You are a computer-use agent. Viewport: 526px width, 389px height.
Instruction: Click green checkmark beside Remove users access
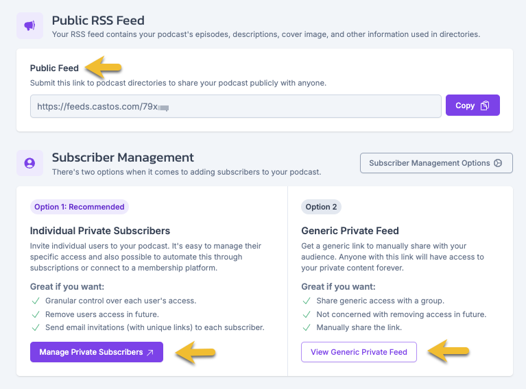point(36,314)
